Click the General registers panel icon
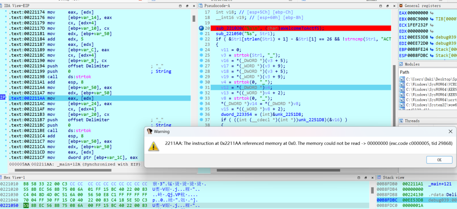Viewport: 457px width, 209px height. (x=401, y=6)
